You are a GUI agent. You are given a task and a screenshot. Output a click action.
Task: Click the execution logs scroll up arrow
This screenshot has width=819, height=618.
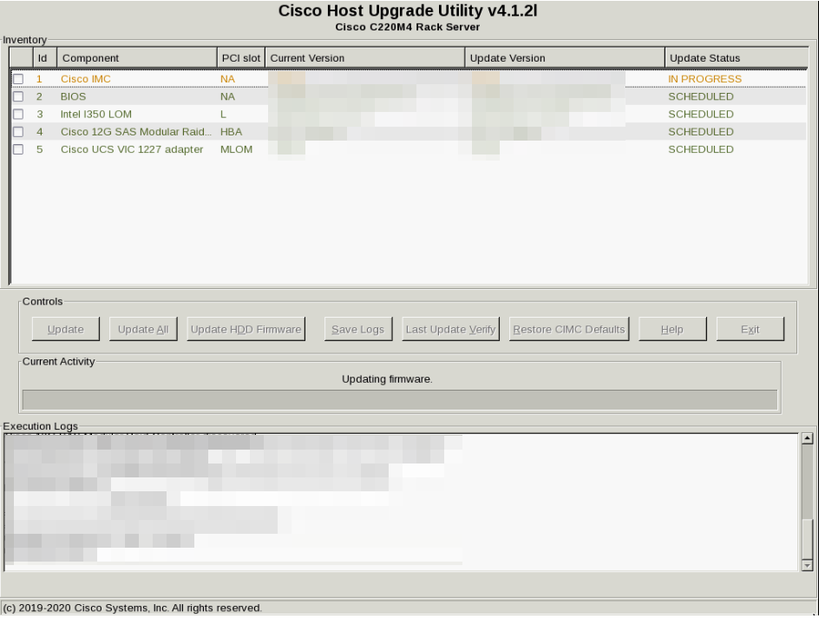click(x=807, y=439)
